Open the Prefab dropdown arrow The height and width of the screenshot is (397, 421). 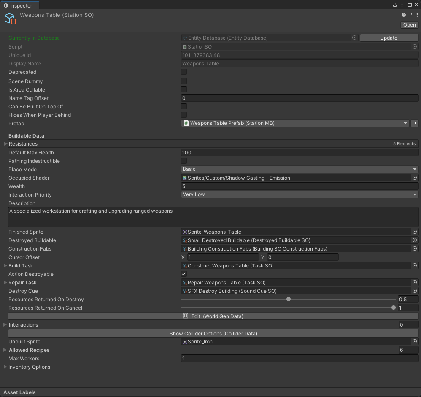pyautogui.click(x=405, y=123)
